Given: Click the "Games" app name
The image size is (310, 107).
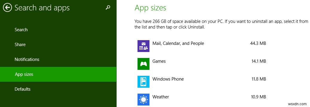Looking at the screenshot, I should point(159,61).
